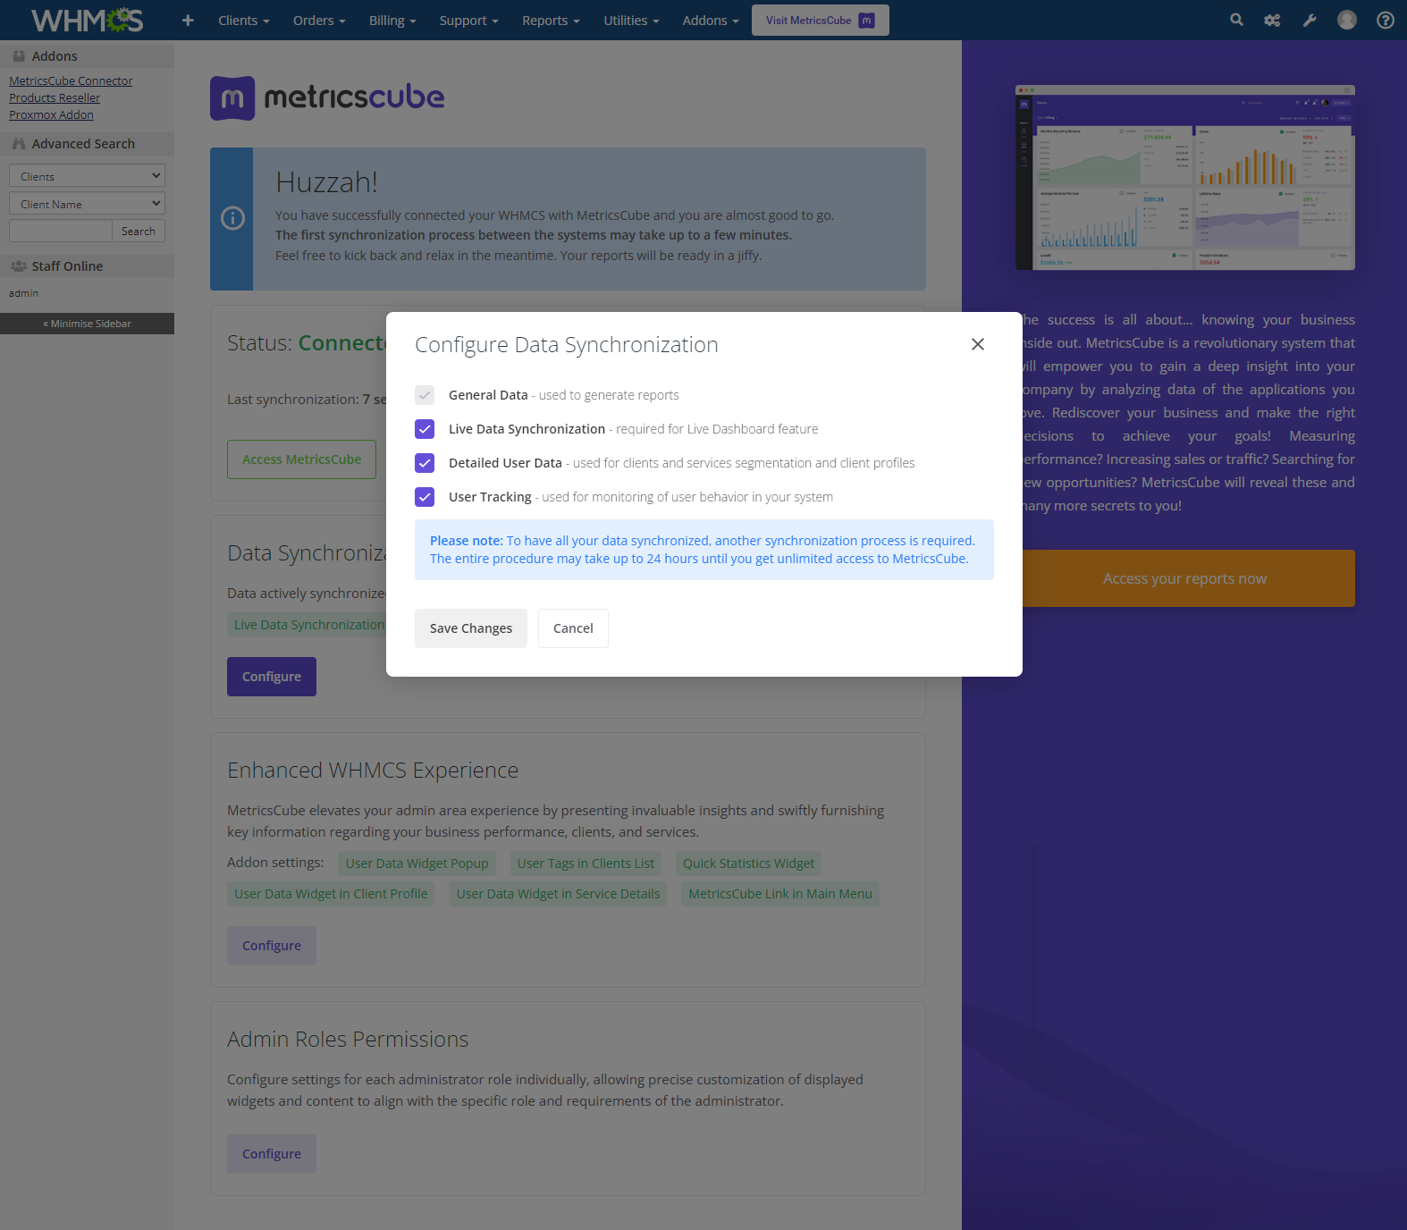Click the admin name under Staff Online

click(23, 293)
